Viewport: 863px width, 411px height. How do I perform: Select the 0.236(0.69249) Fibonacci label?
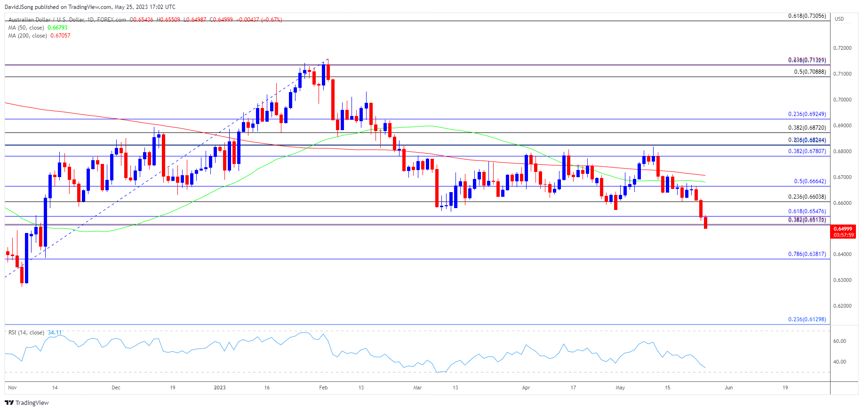pos(807,114)
